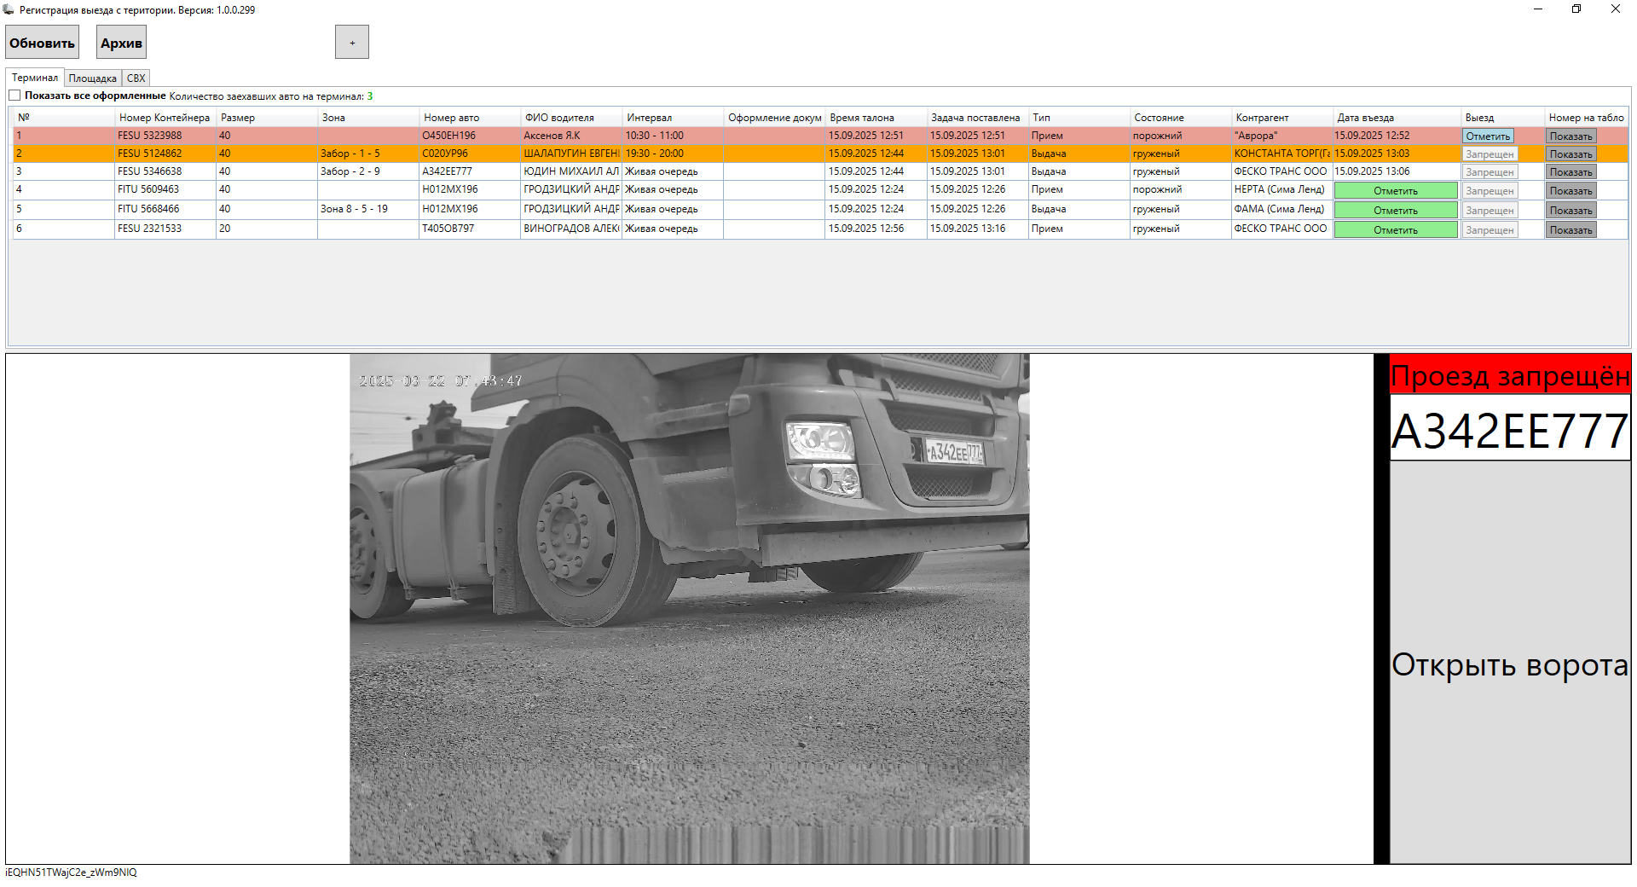
Task: Click Показать for row with FESU 5323988
Action: click(1570, 136)
